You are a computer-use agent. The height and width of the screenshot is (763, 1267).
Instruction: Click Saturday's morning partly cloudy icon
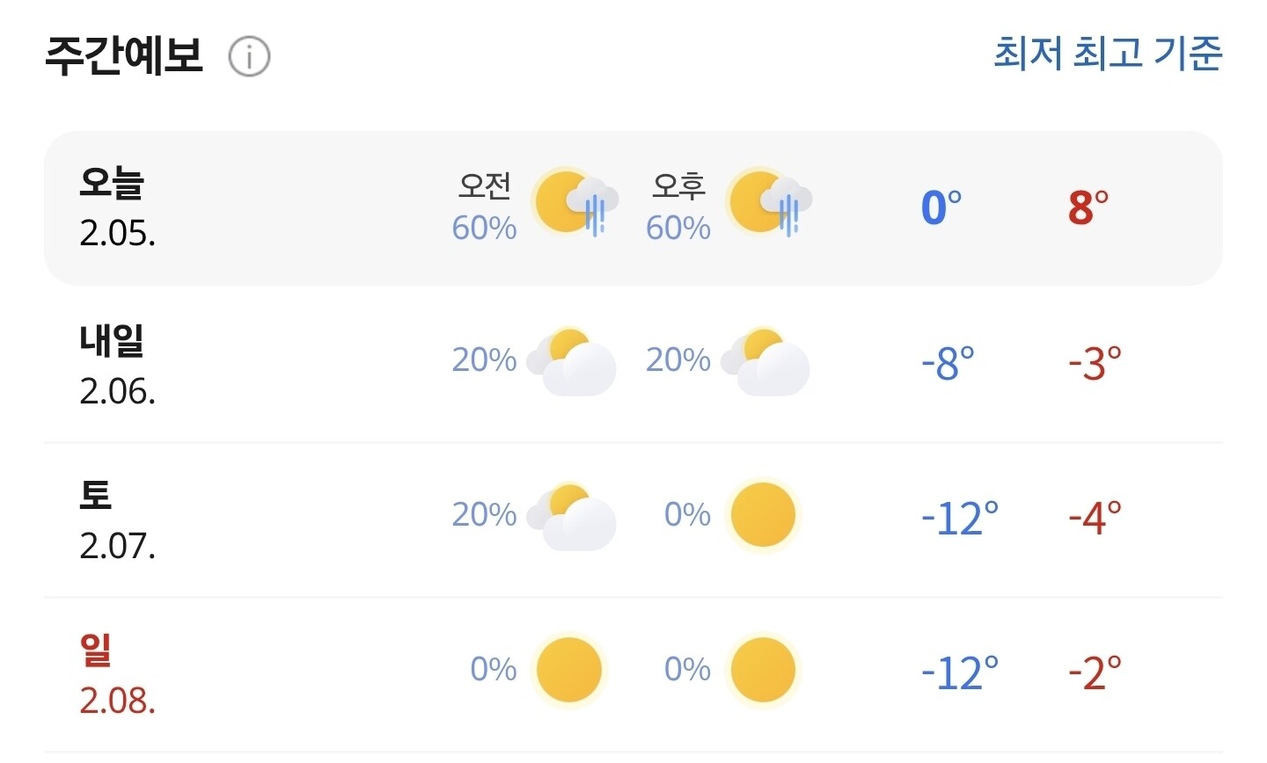[x=572, y=516]
